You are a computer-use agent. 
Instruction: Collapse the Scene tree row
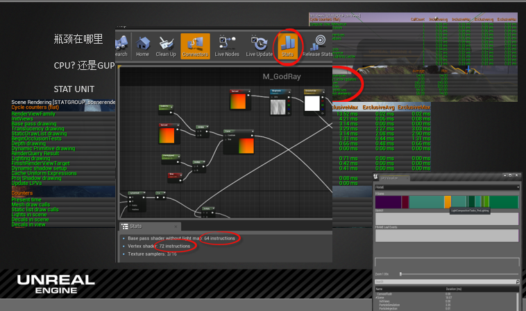coord(376,297)
